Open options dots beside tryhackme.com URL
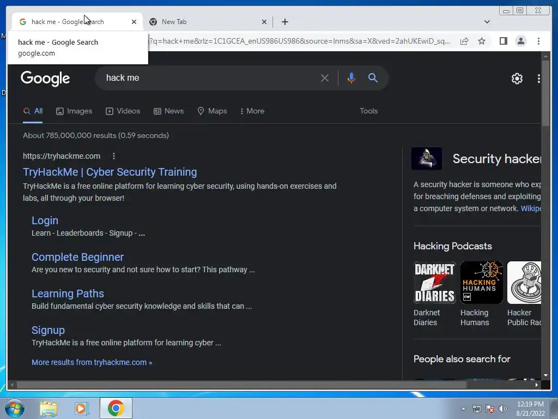This screenshot has width=558, height=419. 114,156
